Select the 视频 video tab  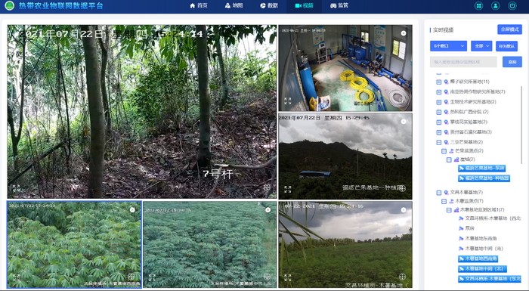304,6
